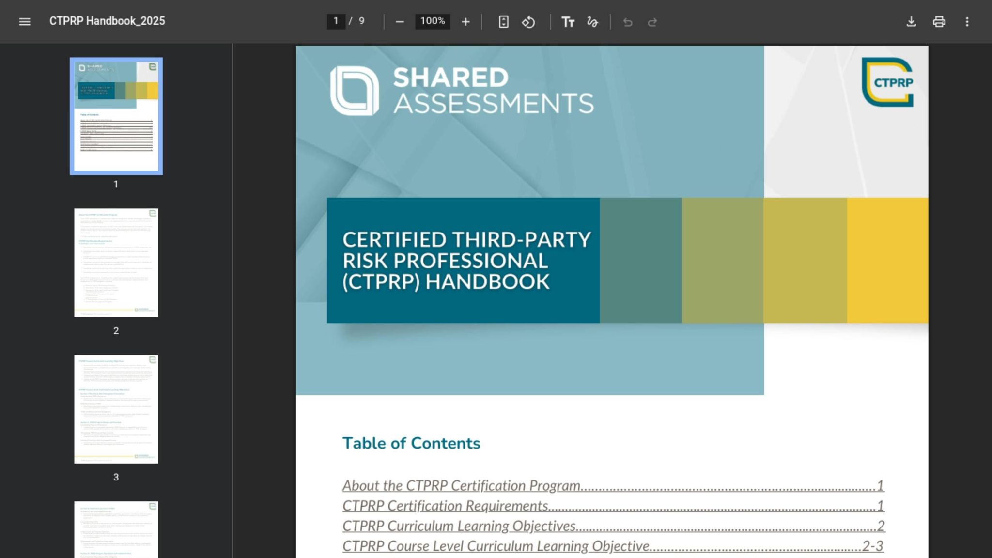Select page 1 thumbnail
Image resolution: width=992 pixels, height=558 pixels.
pyautogui.click(x=116, y=116)
